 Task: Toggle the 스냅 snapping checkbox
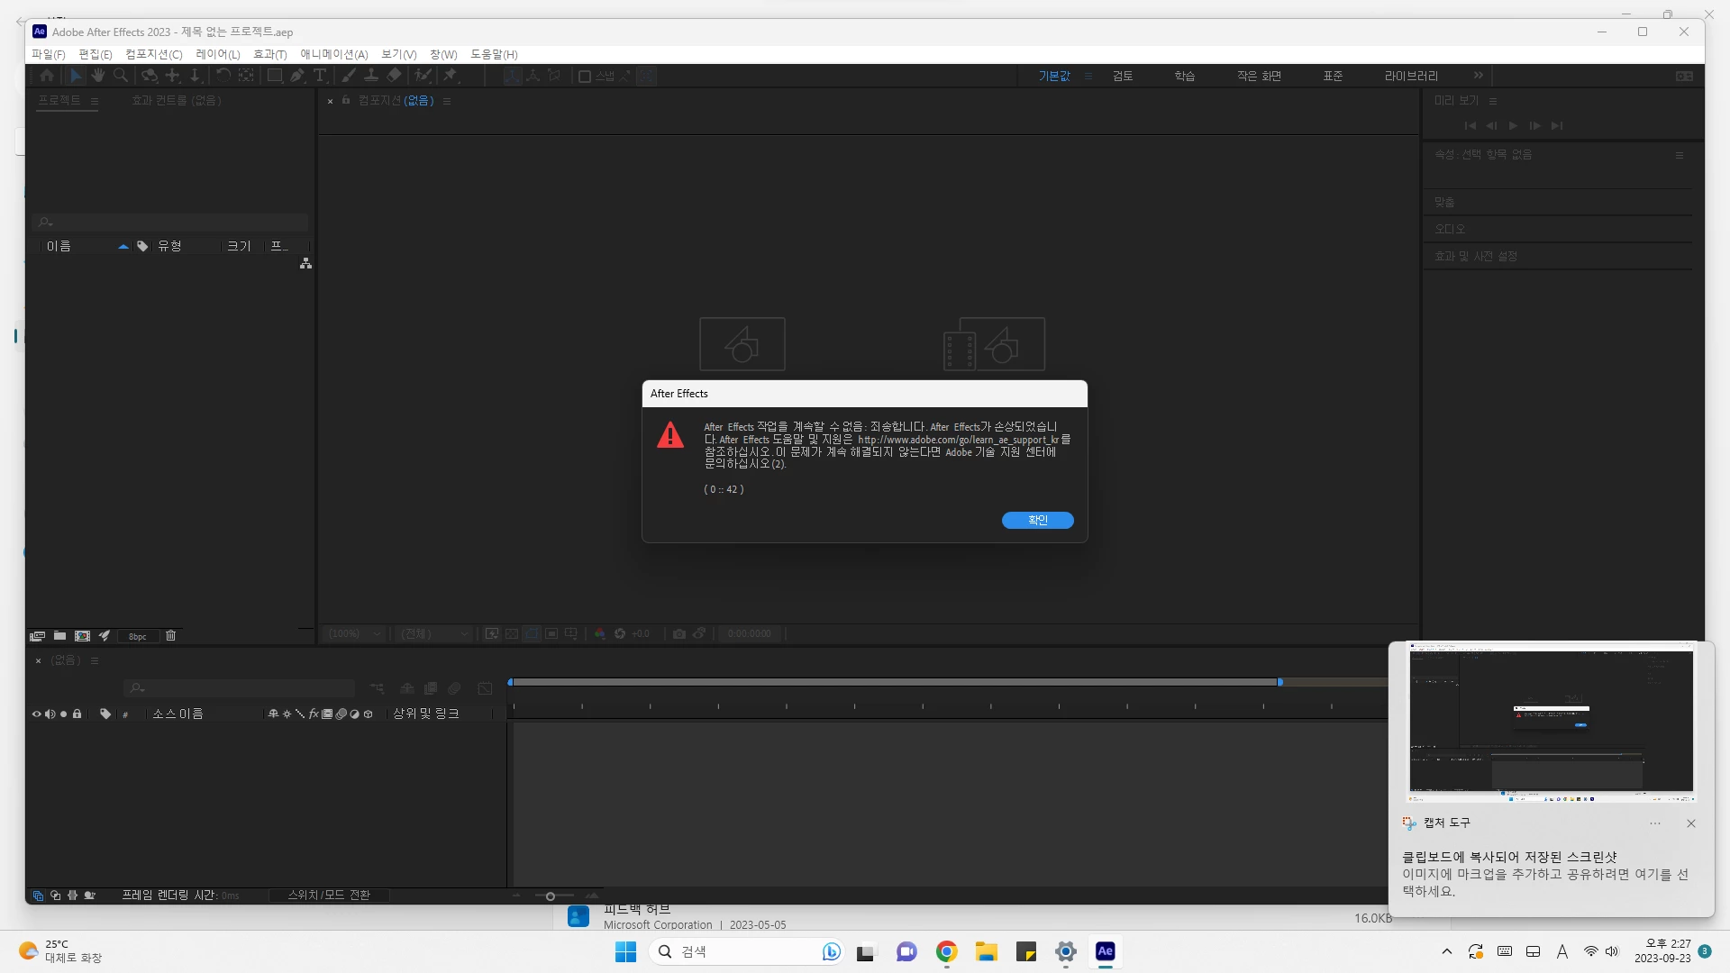[x=585, y=77]
